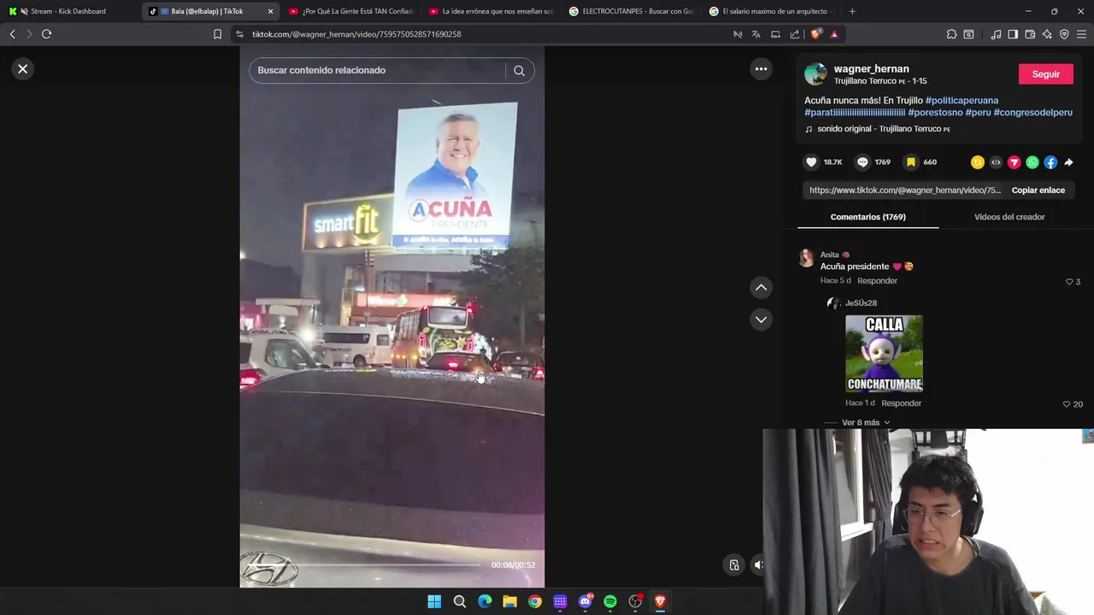The image size is (1094, 615).
Task: Open browser extensions puzzle icon
Action: pyautogui.click(x=951, y=34)
